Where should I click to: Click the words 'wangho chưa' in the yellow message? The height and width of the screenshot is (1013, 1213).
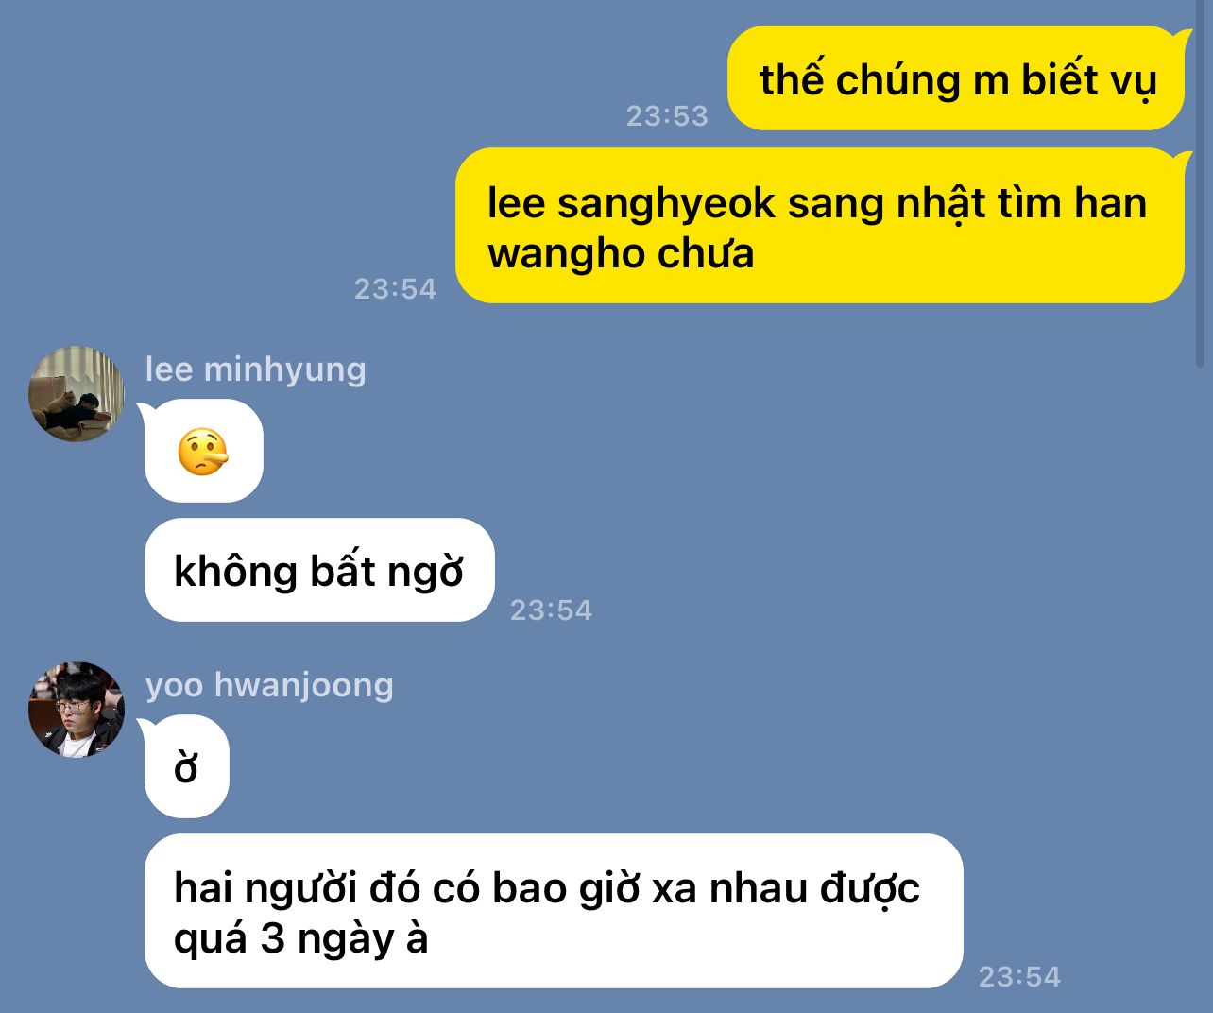[621, 253]
